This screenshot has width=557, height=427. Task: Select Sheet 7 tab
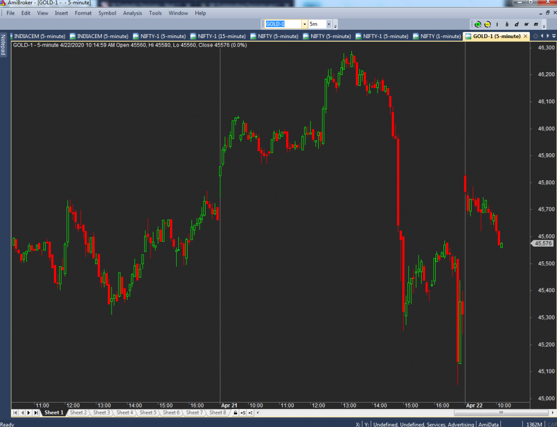coord(194,412)
